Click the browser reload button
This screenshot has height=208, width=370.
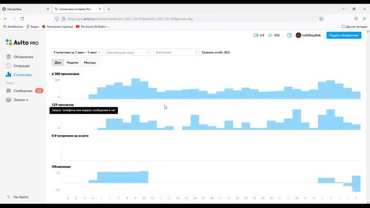[x=22, y=18]
